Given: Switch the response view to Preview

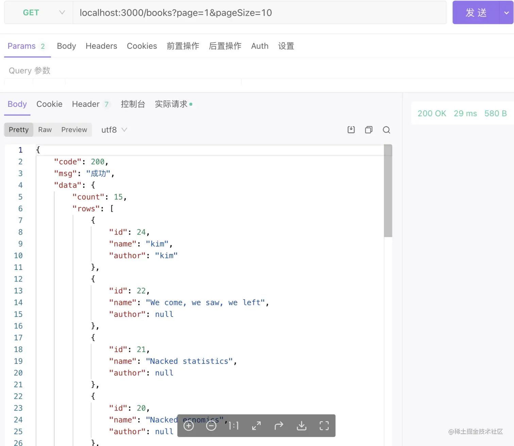Looking at the screenshot, I should [74, 130].
